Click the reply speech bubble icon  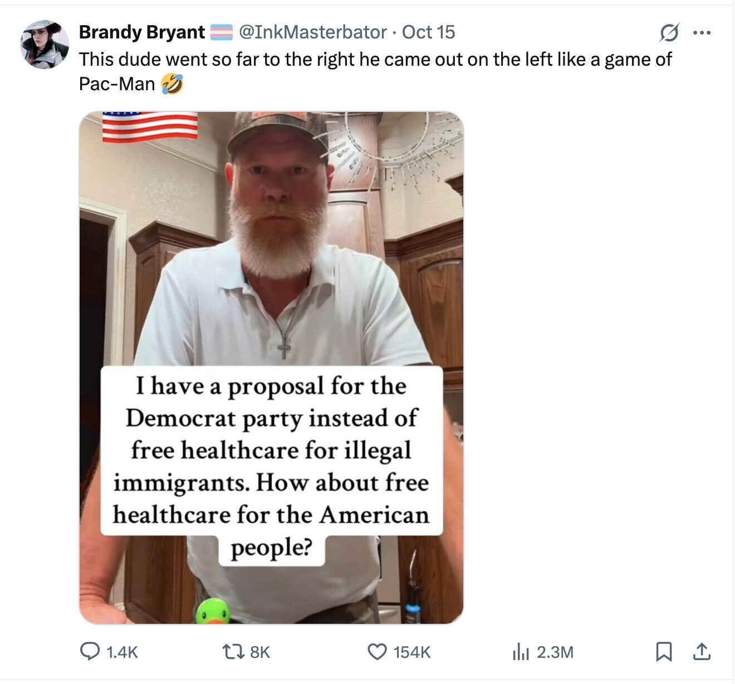pyautogui.click(x=90, y=651)
